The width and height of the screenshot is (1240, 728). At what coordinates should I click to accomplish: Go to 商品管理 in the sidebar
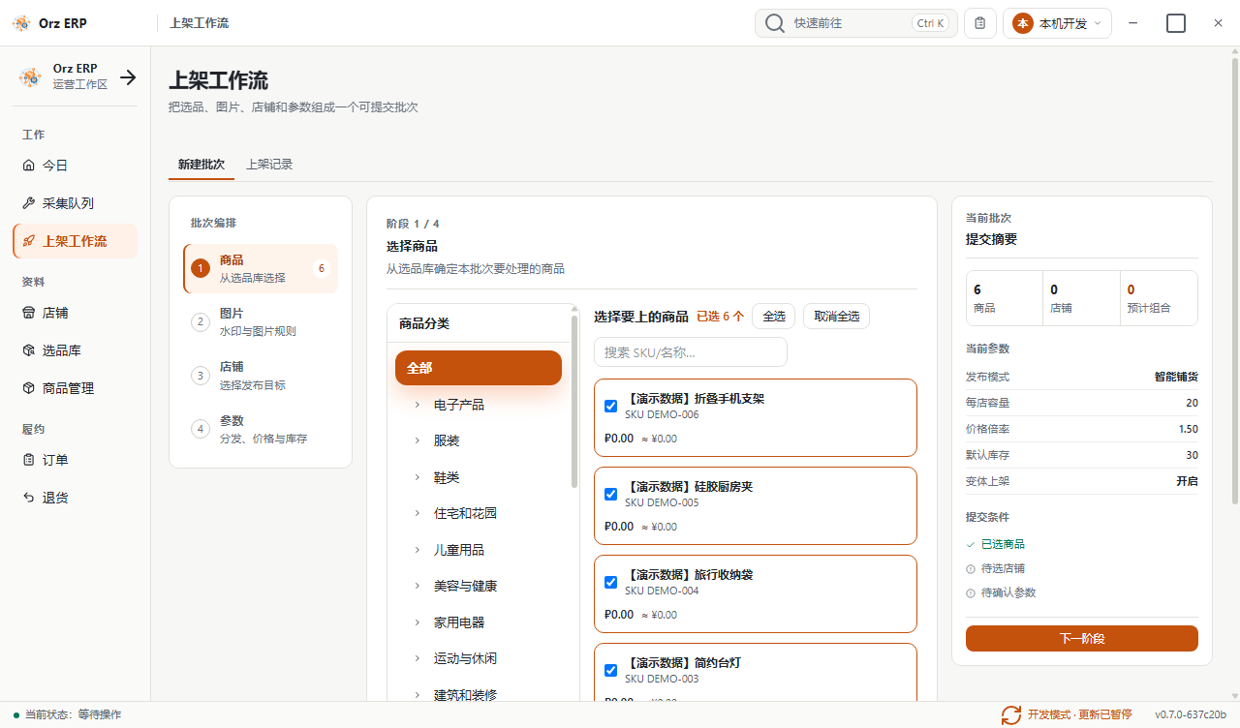[76, 388]
